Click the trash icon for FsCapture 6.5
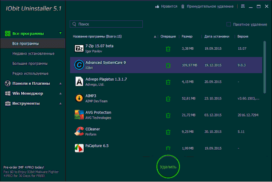The height and width of the screenshot is (182, 272). [168, 148]
